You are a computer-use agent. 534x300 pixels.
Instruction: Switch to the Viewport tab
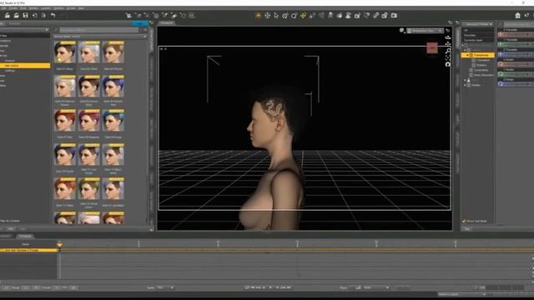tap(167, 22)
